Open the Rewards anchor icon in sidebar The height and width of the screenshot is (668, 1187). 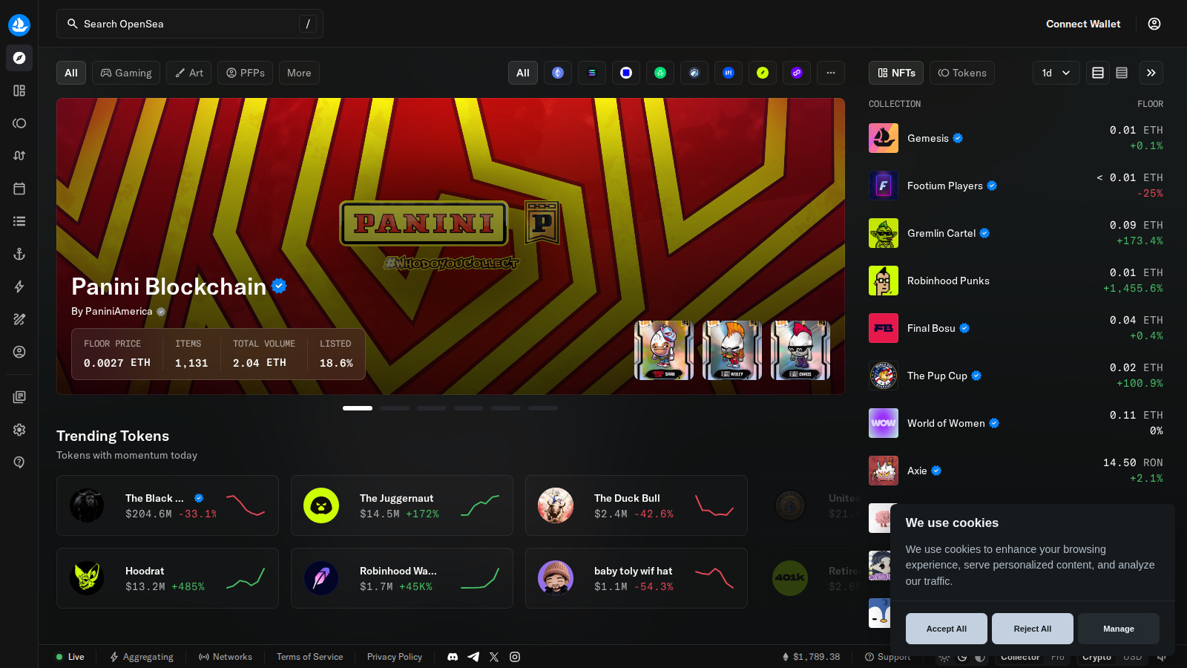point(19,254)
